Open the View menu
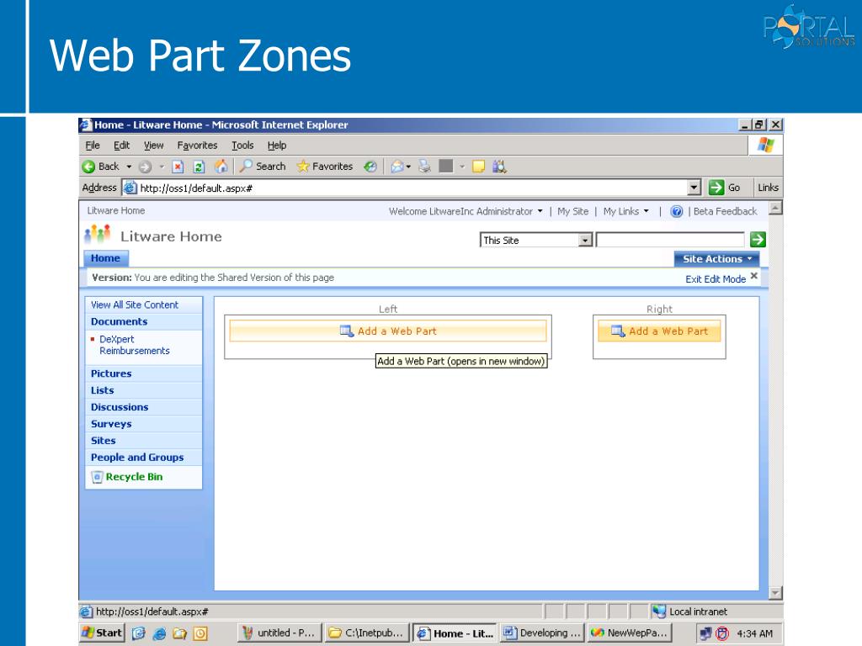This screenshot has height=646, width=862. pos(153,146)
